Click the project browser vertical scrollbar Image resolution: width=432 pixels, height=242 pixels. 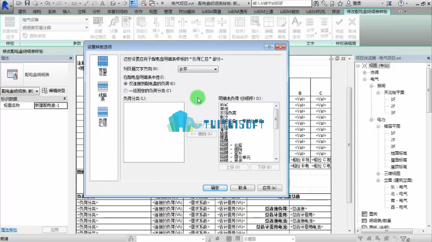429,90
